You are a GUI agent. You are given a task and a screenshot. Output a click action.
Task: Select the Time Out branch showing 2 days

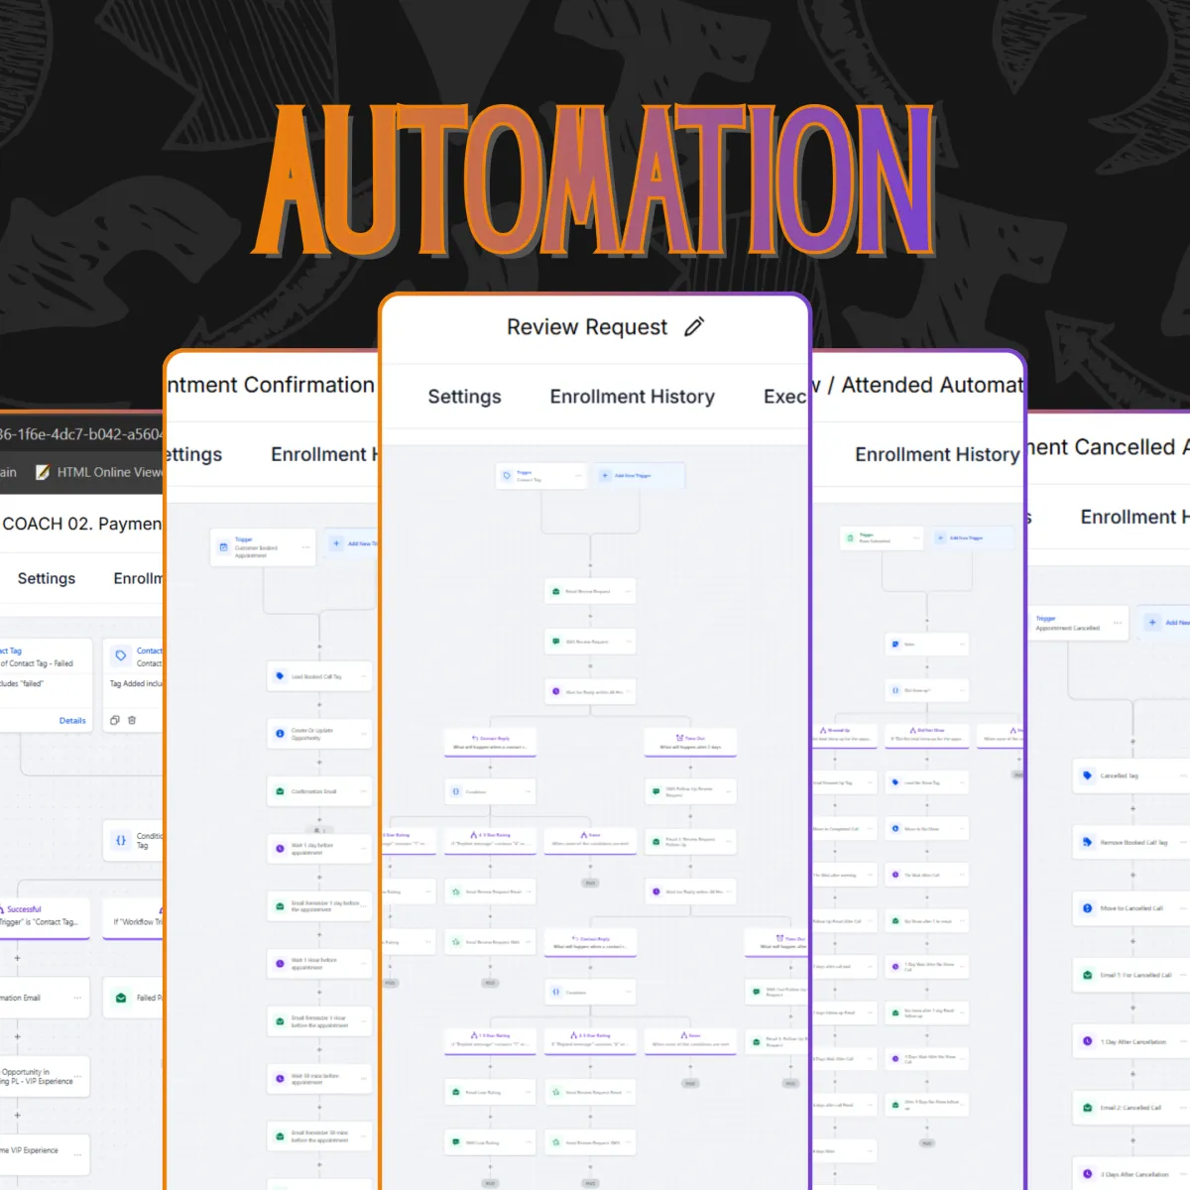click(x=690, y=742)
